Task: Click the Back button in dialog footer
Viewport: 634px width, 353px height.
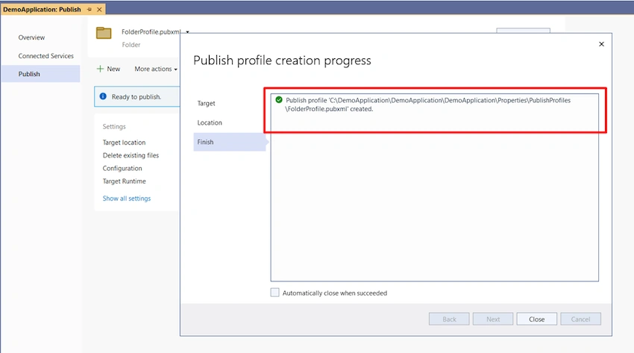Action: (x=449, y=319)
